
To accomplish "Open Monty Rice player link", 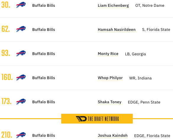I will [x=108, y=54].
